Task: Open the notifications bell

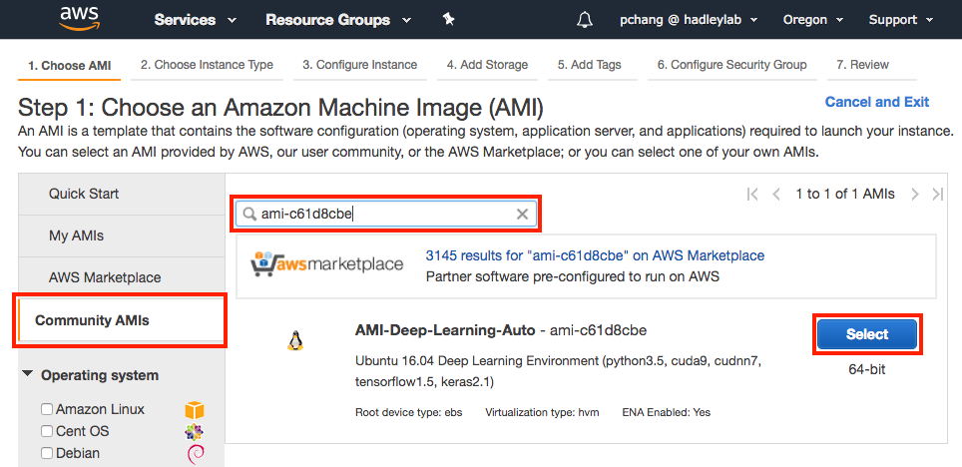Action: tap(586, 20)
